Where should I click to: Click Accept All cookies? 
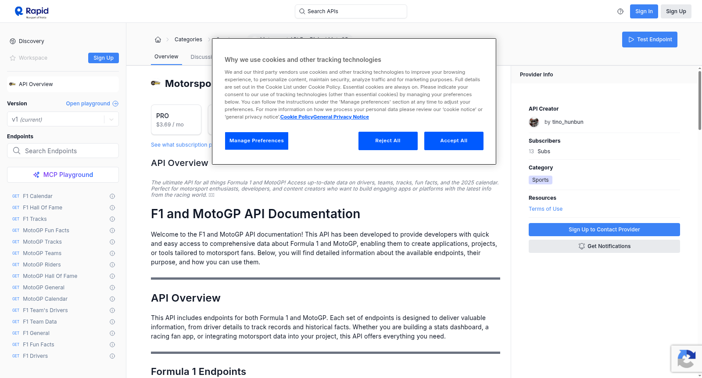(x=454, y=141)
